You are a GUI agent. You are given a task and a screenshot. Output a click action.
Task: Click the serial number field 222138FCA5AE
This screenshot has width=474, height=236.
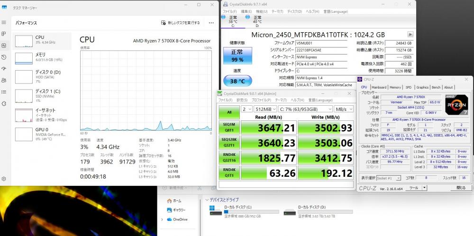click(x=321, y=50)
